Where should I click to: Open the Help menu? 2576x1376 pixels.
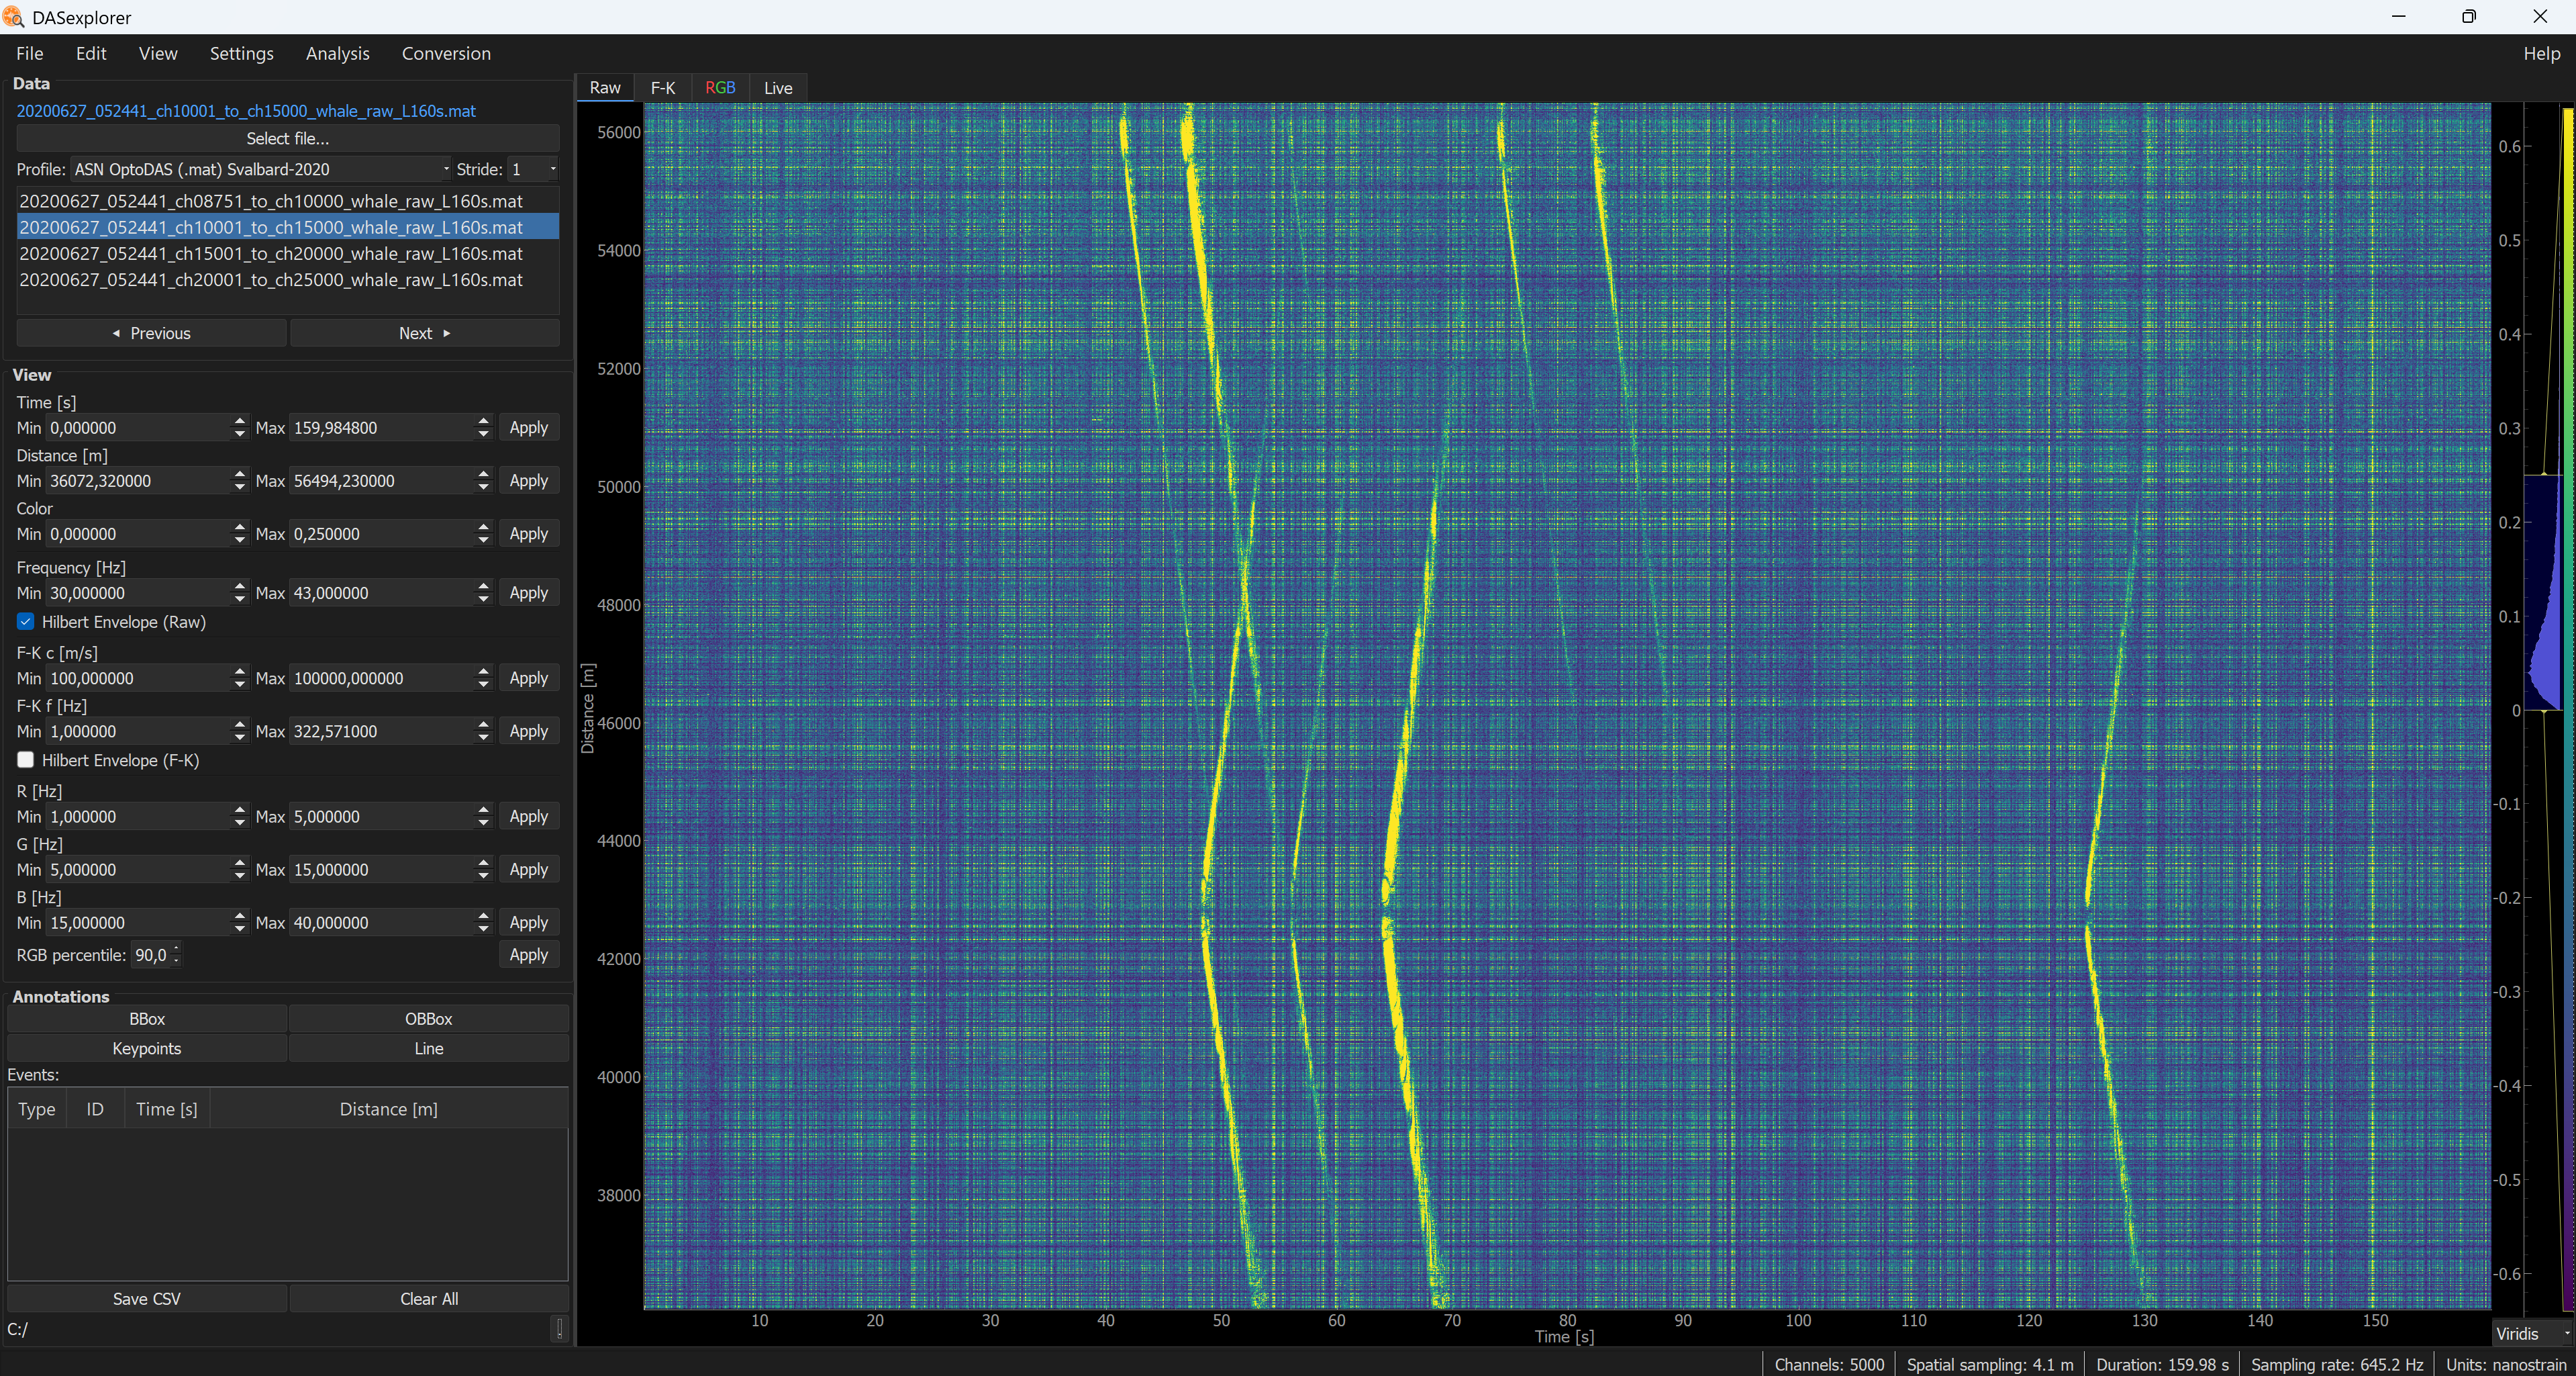(x=2541, y=53)
